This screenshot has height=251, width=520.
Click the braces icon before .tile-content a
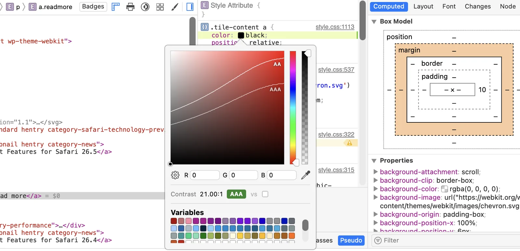tap(204, 27)
